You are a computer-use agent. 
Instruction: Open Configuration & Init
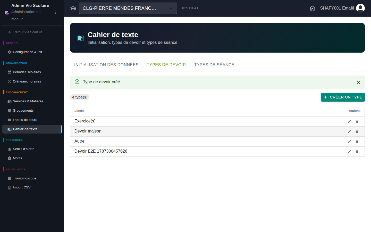[32, 52]
